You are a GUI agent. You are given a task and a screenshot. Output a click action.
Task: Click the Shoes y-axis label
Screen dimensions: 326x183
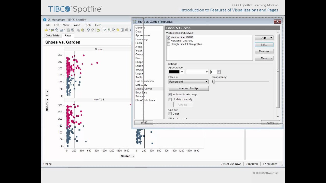click(47, 106)
